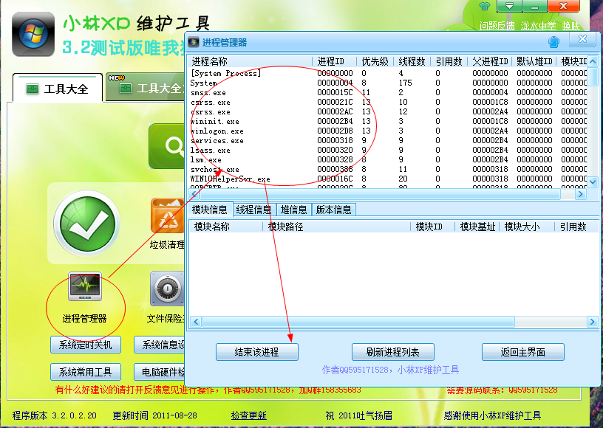Select the svchost.exe process row

click(x=388, y=169)
